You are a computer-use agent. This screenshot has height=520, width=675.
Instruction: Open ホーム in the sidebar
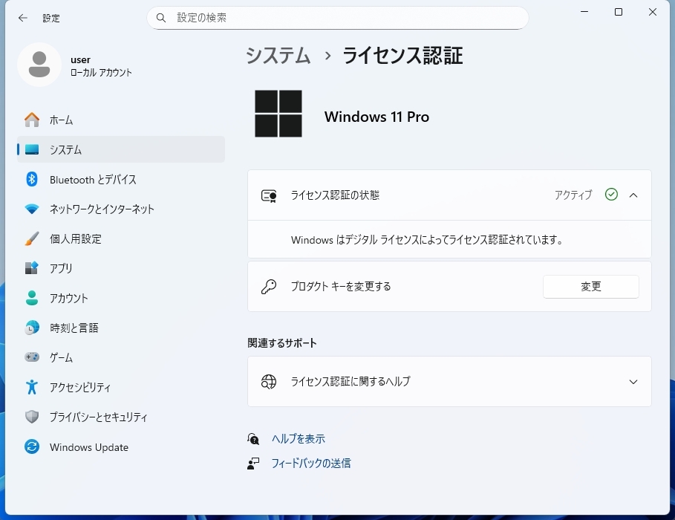tap(121, 120)
